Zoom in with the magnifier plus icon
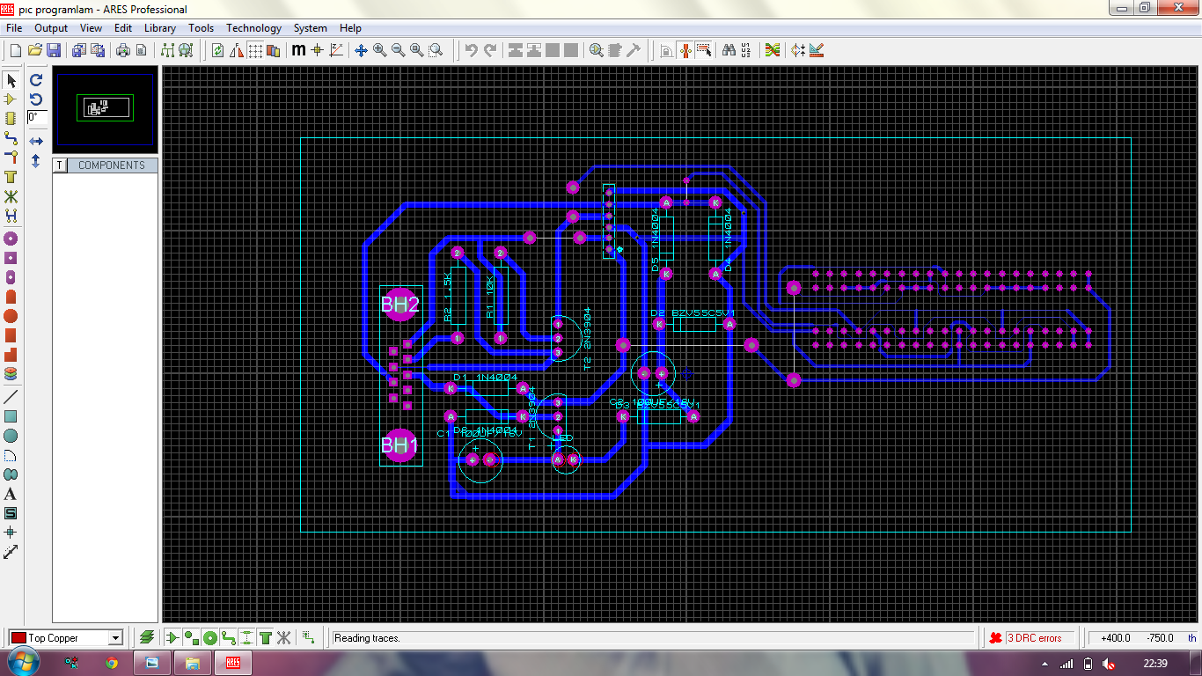The width and height of the screenshot is (1202, 676). click(379, 50)
